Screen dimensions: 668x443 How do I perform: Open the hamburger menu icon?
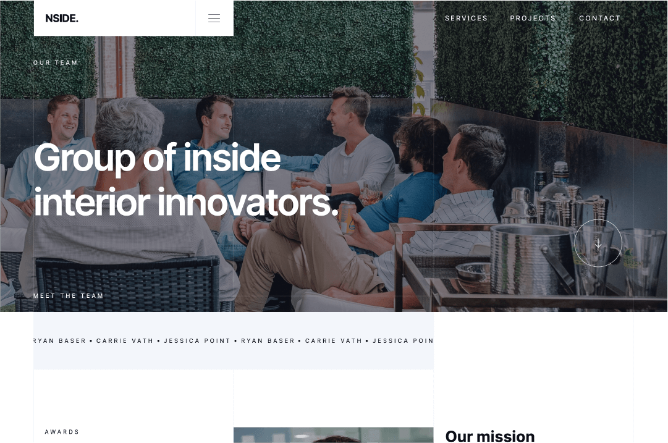[214, 19]
